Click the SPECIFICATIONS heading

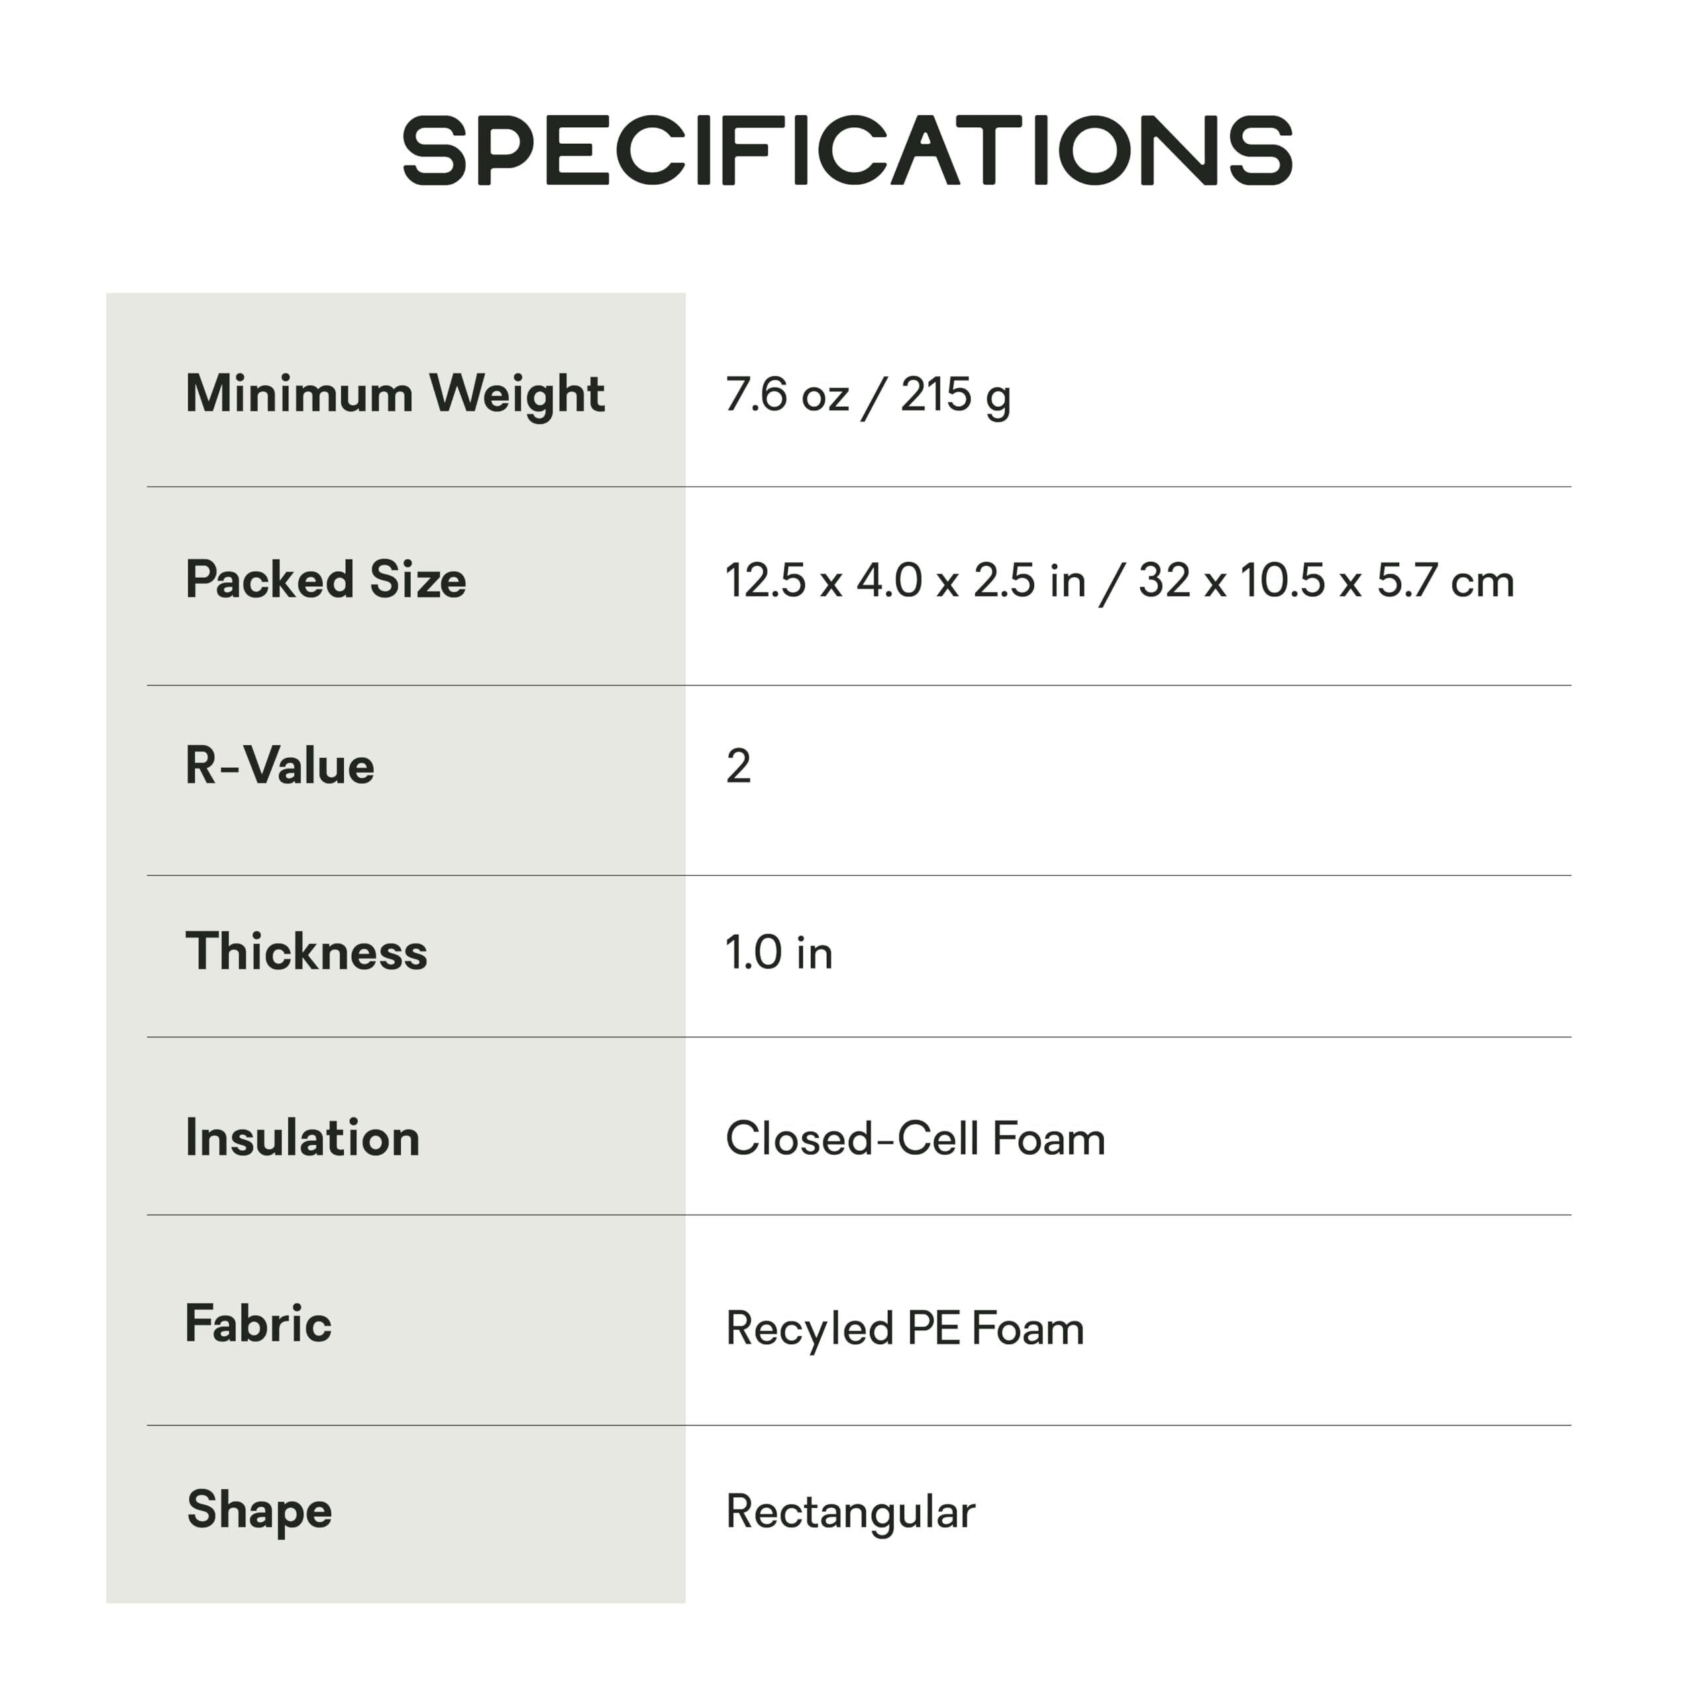847,151
